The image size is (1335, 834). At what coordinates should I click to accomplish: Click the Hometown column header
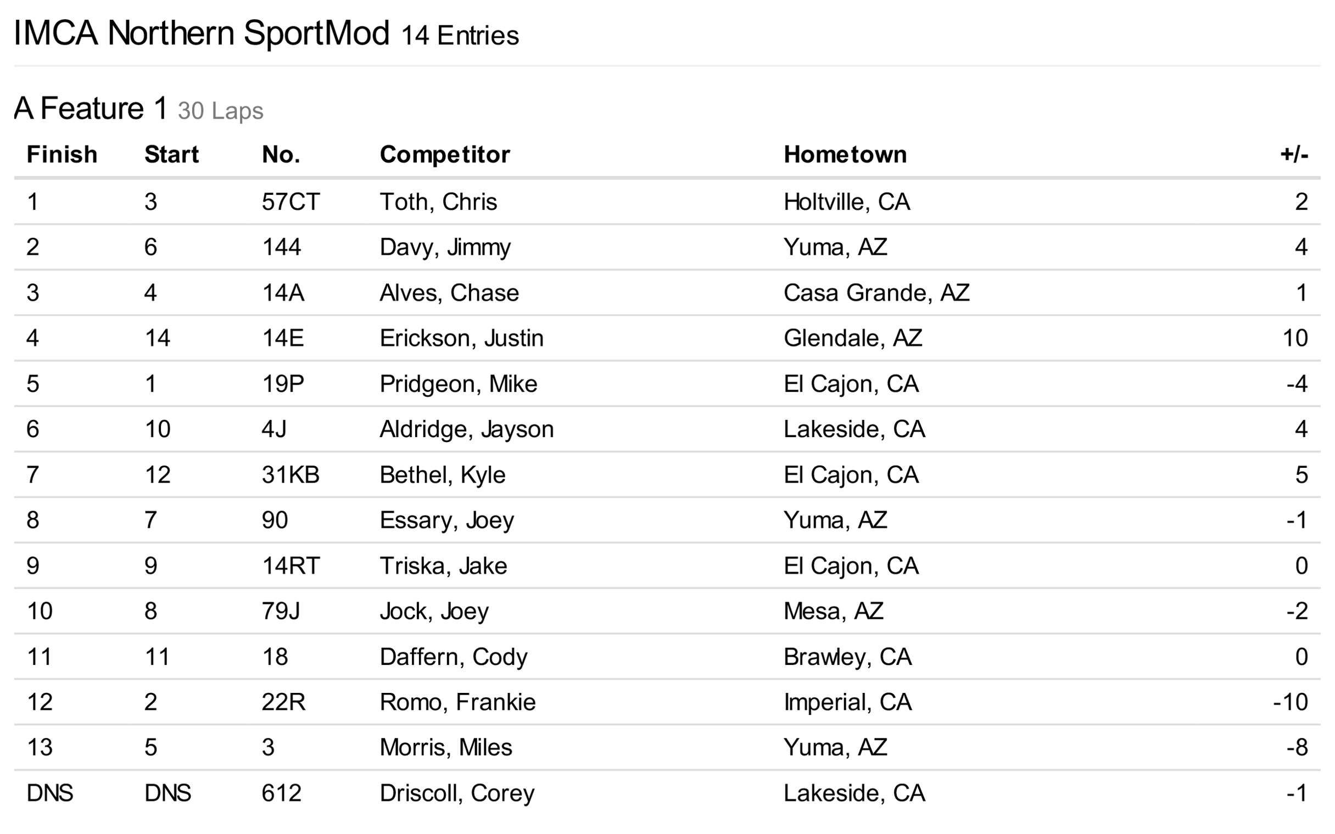(845, 154)
